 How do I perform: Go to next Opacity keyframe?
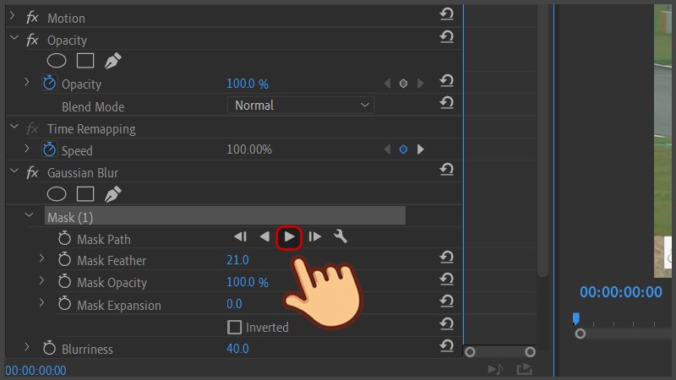(420, 84)
